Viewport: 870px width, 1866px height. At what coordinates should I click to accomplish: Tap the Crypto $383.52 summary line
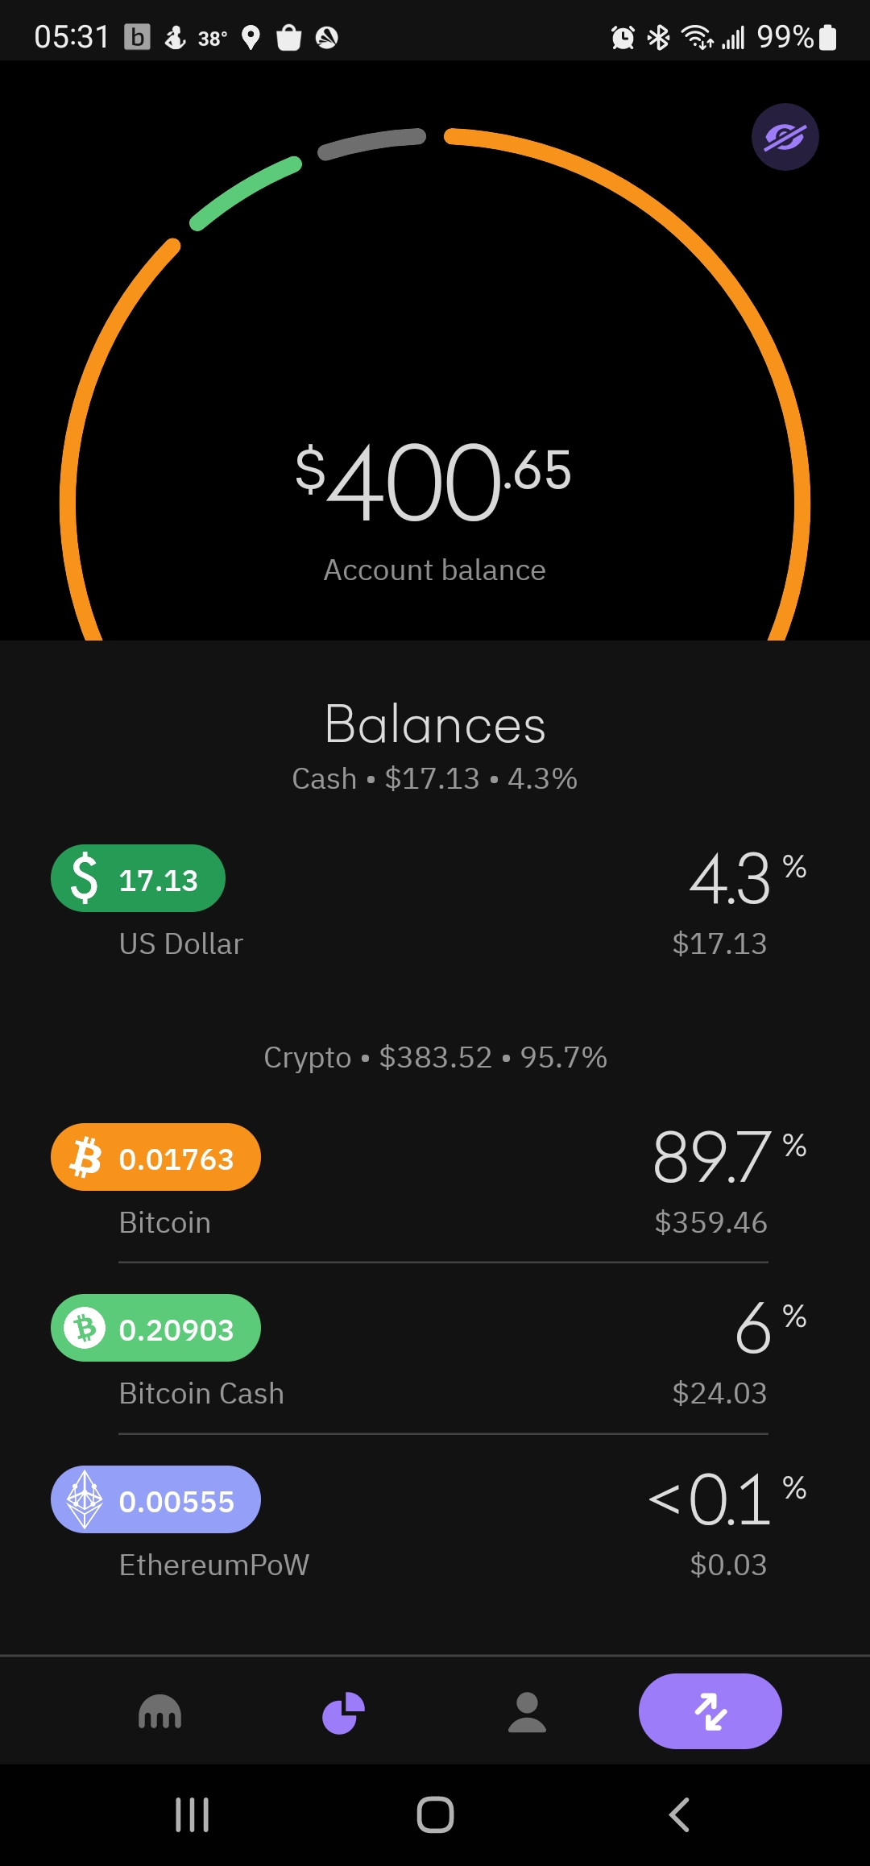tap(435, 1057)
